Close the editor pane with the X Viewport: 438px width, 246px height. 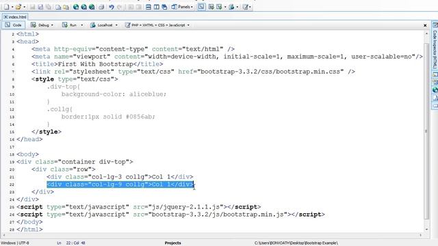(425, 25)
